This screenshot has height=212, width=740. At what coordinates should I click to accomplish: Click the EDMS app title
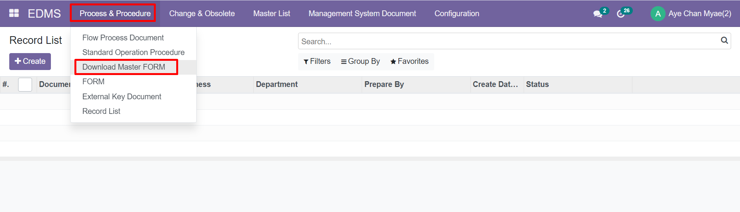click(x=44, y=13)
